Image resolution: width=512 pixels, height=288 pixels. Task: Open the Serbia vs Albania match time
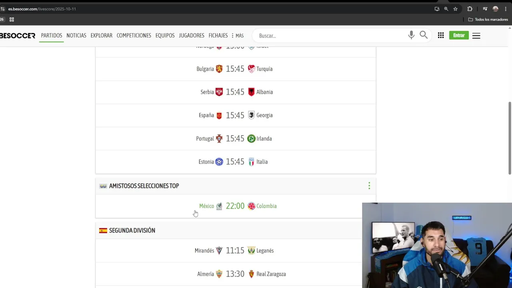[235, 92]
